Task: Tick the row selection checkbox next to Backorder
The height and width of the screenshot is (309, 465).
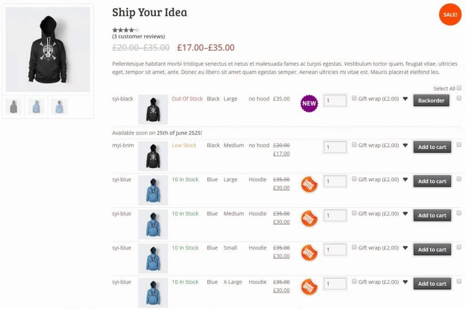Action: coord(460,99)
